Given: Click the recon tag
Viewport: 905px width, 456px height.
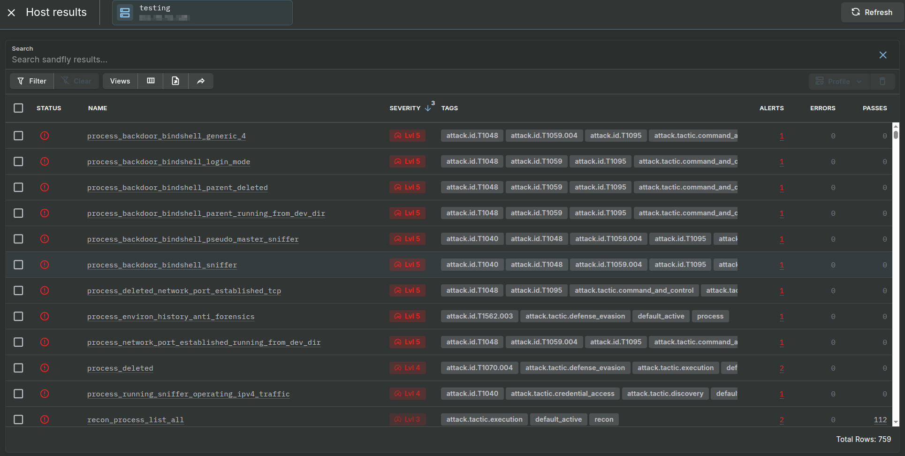Looking at the screenshot, I should pos(604,419).
